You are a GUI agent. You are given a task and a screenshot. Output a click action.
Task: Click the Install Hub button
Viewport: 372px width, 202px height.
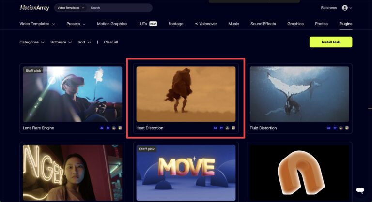[x=330, y=42]
